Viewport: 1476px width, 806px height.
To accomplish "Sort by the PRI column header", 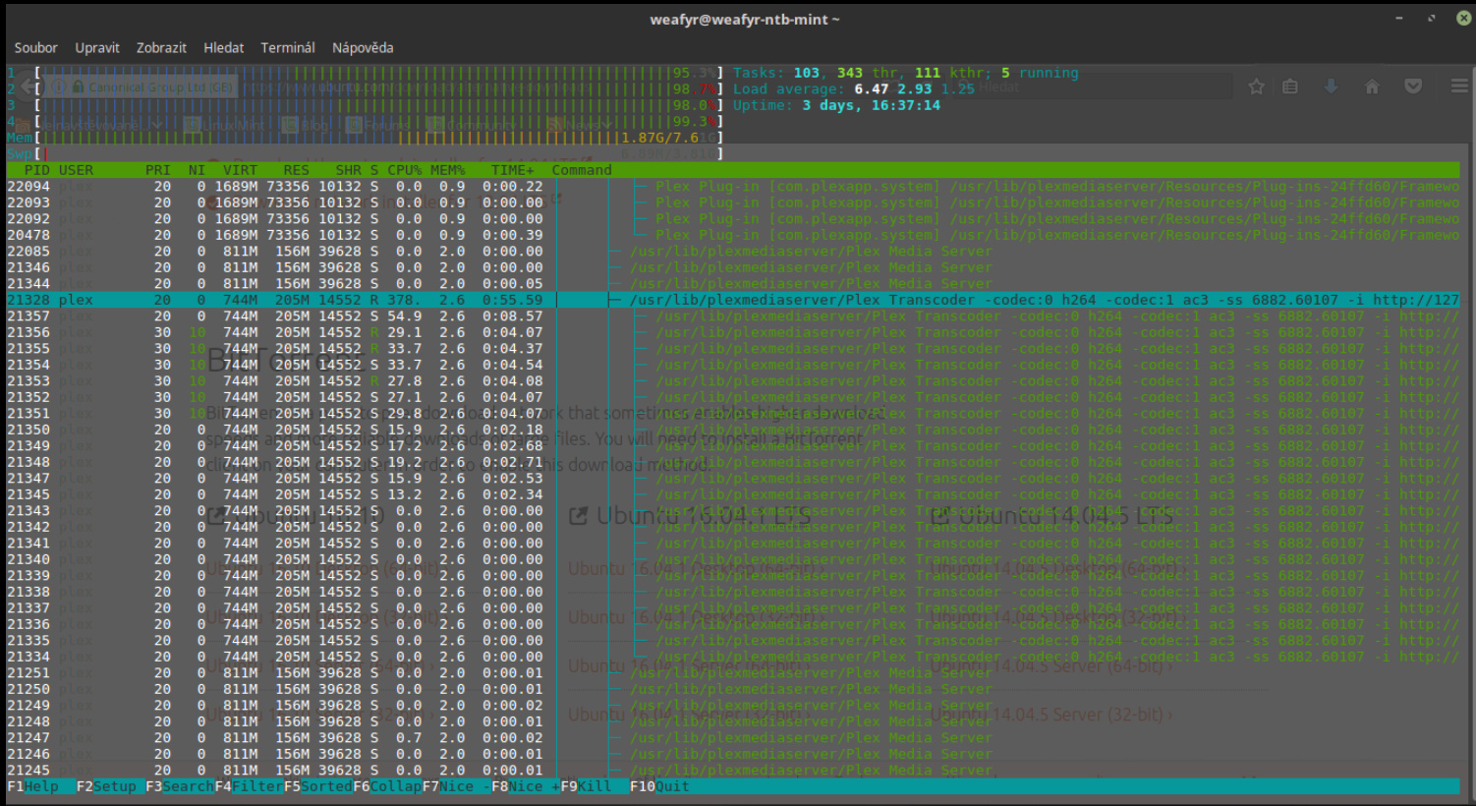I will pos(158,170).
